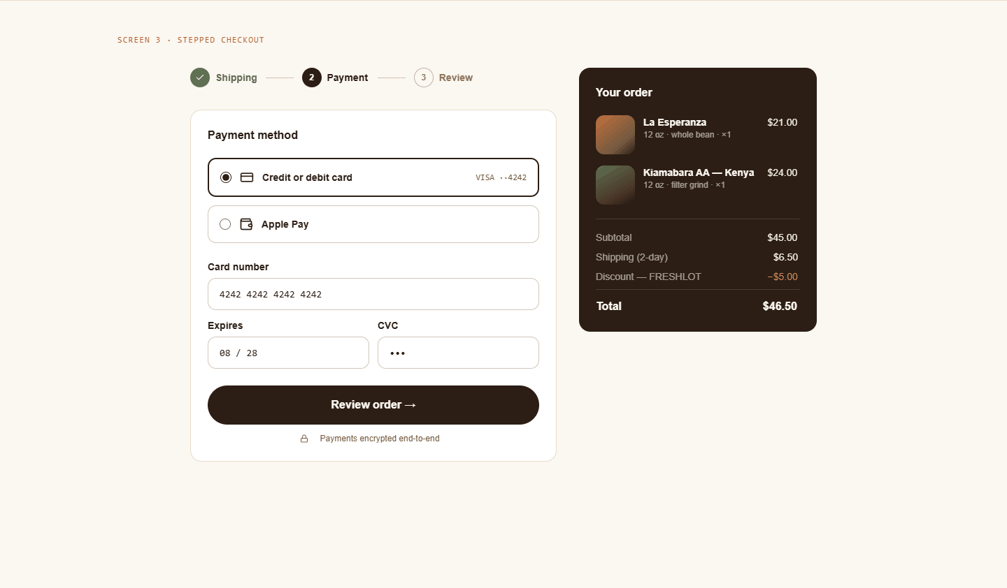
Task: Click the step 2 Payment circle
Action: pos(312,78)
